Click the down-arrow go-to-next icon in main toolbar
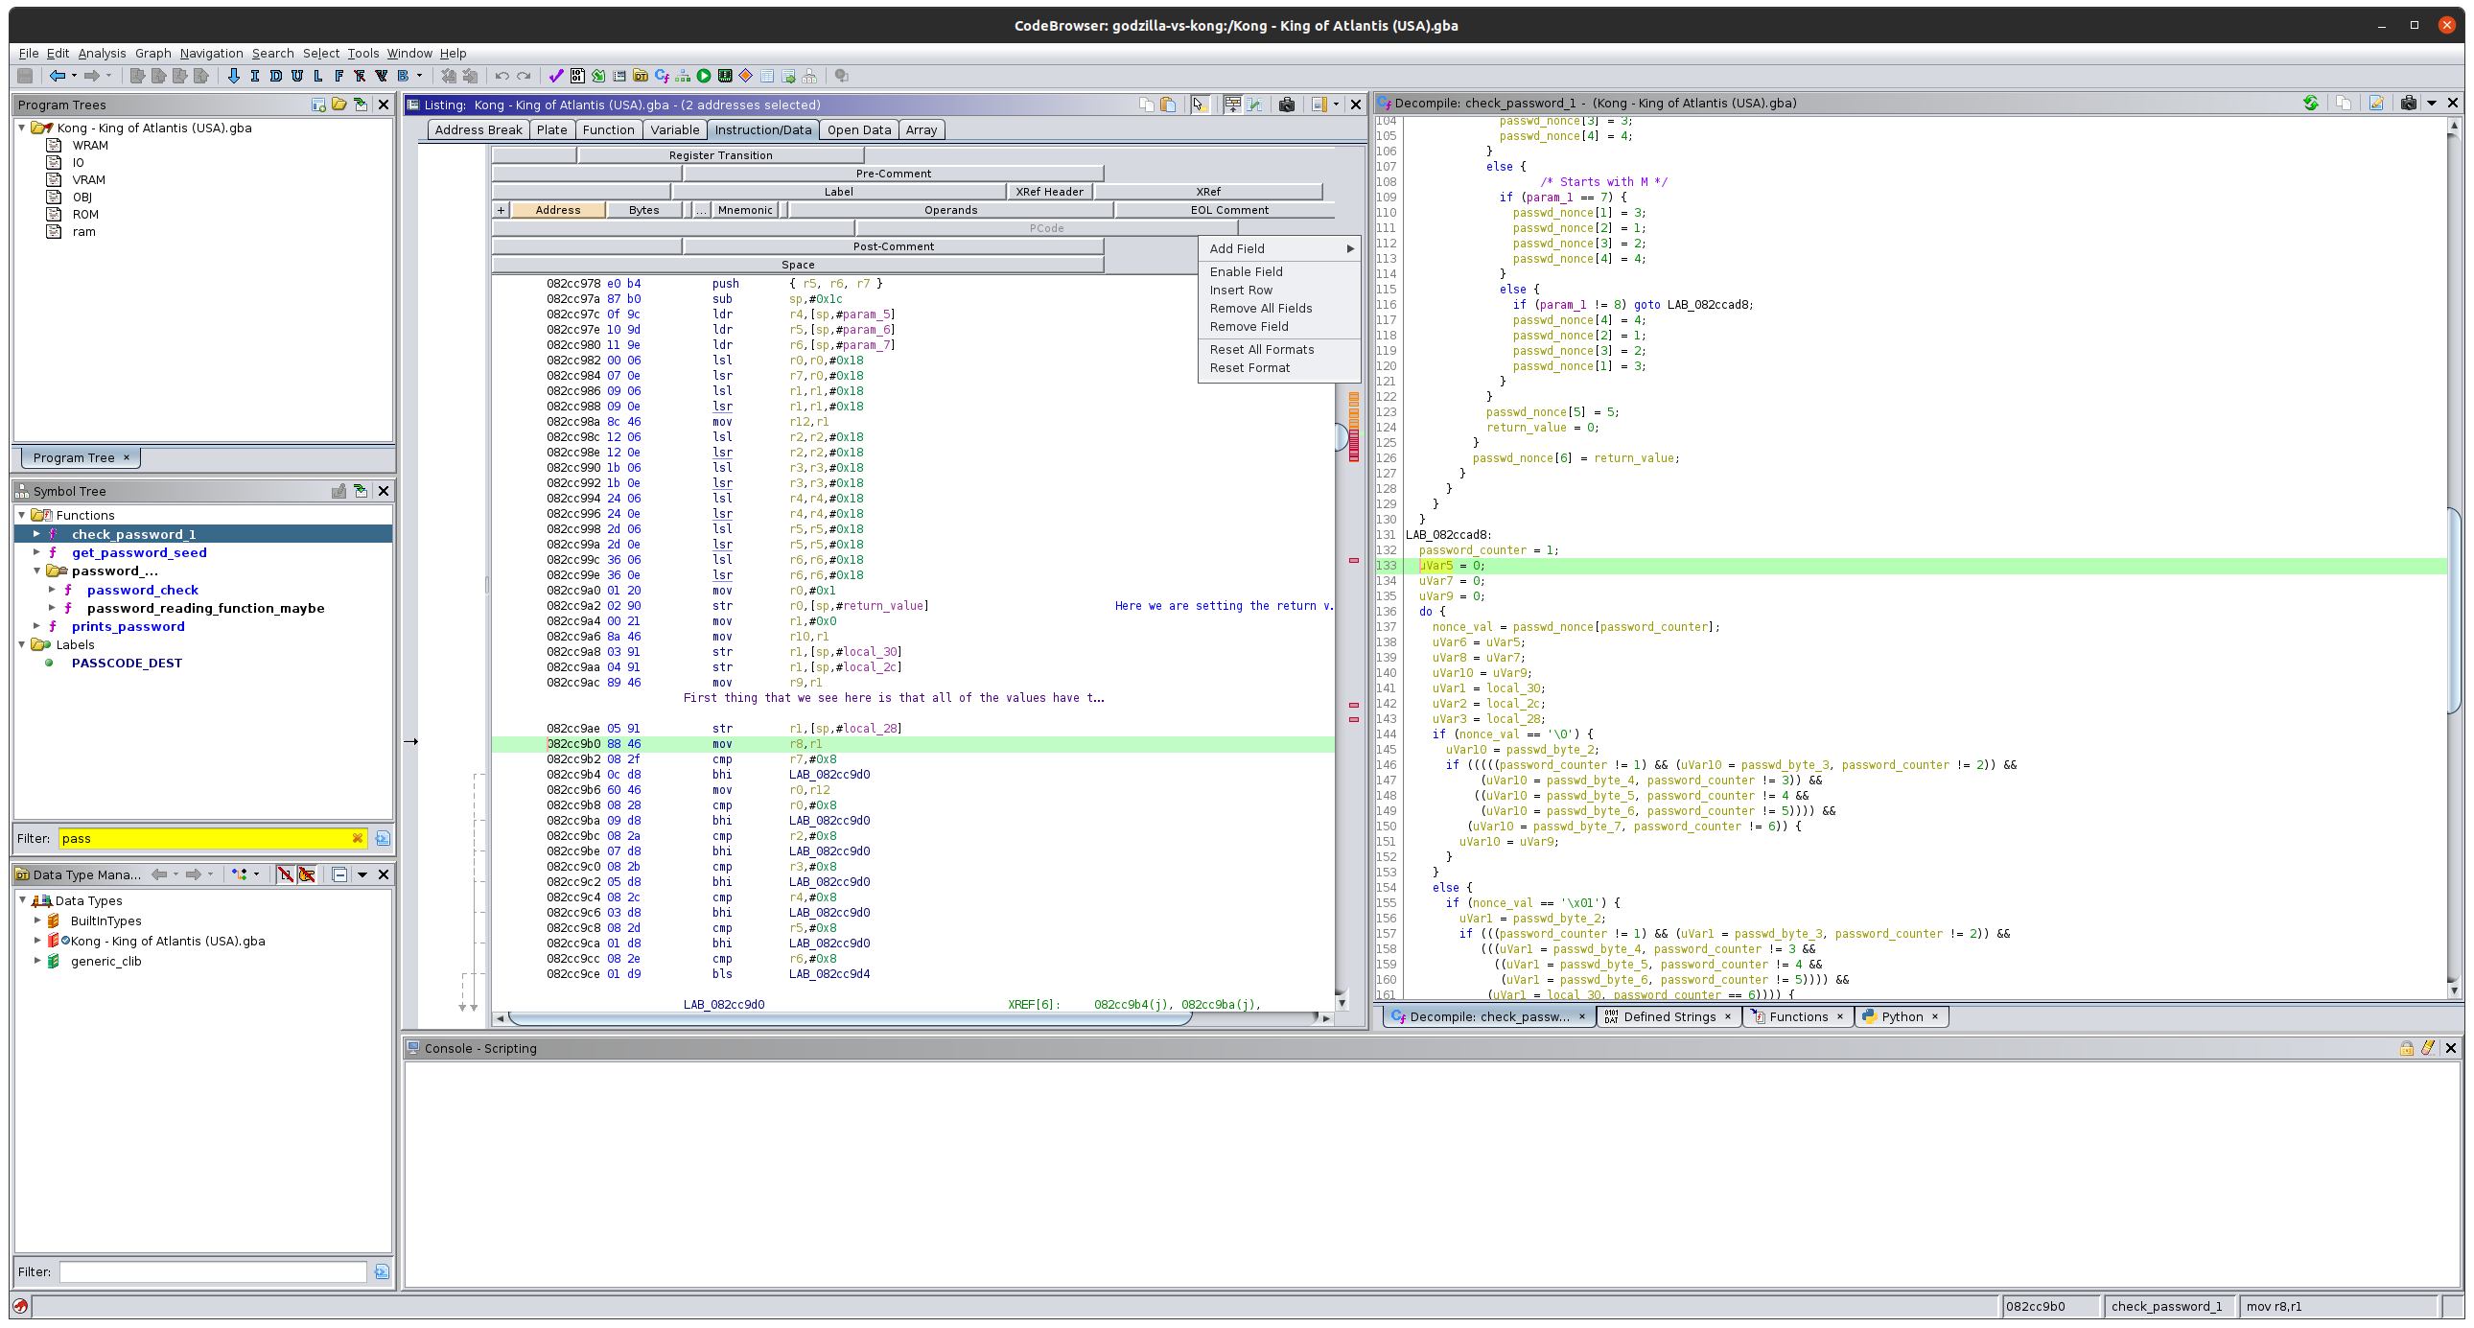Image resolution: width=2474 pixels, height=1328 pixels. pyautogui.click(x=233, y=76)
